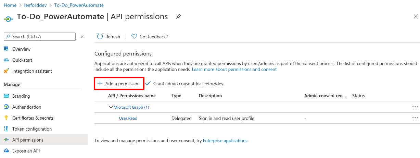Click the Status column header
Screen dimensions: 420x158
(358, 96)
